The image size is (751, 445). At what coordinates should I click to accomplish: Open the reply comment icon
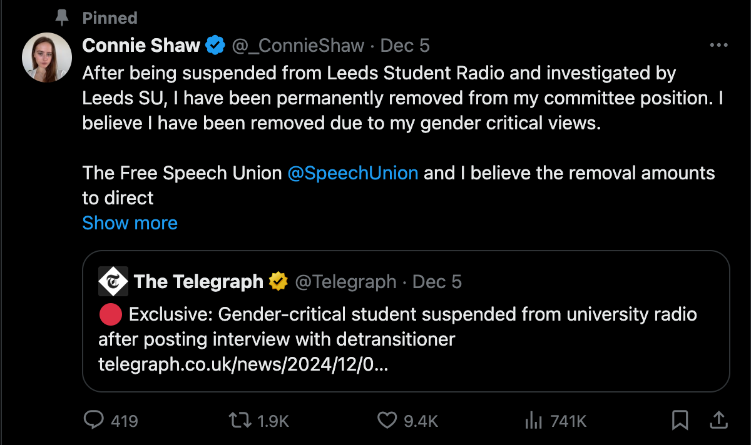click(x=93, y=420)
